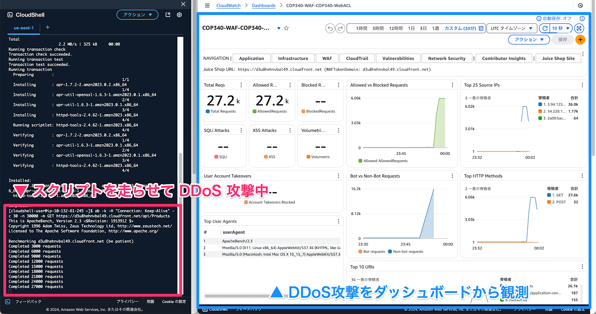Open Top 10 URIs widget menu

(x=582, y=267)
